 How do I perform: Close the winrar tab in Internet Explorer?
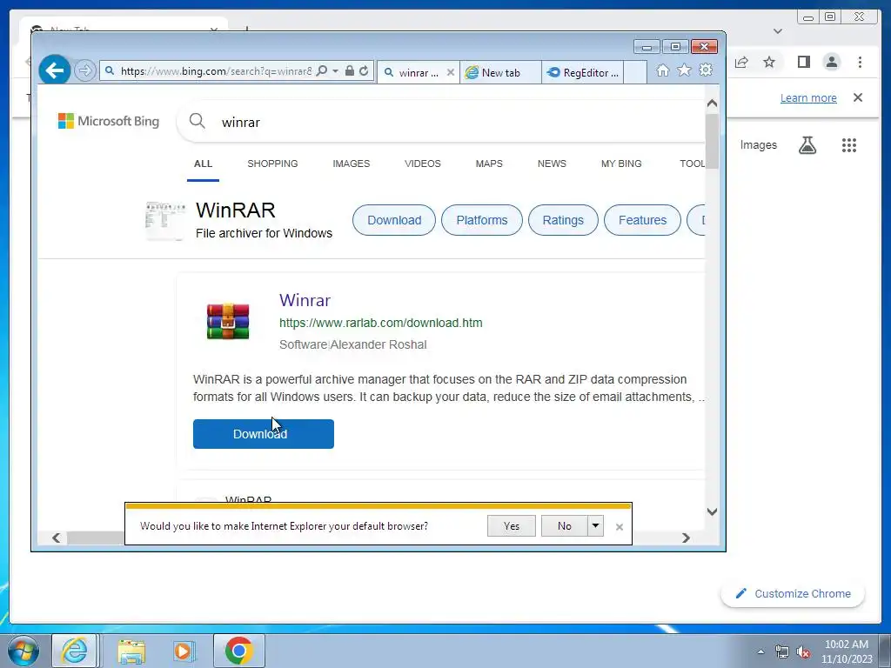point(450,72)
